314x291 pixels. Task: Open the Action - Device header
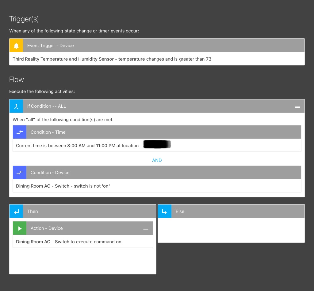coord(83,228)
